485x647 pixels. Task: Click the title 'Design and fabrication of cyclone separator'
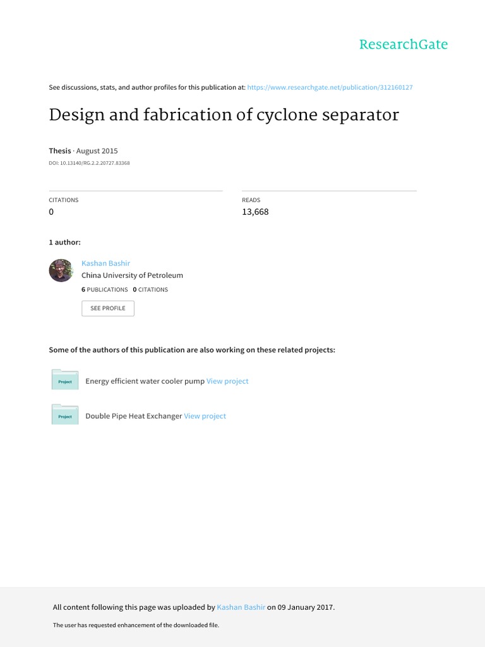pyautogui.click(x=224, y=116)
